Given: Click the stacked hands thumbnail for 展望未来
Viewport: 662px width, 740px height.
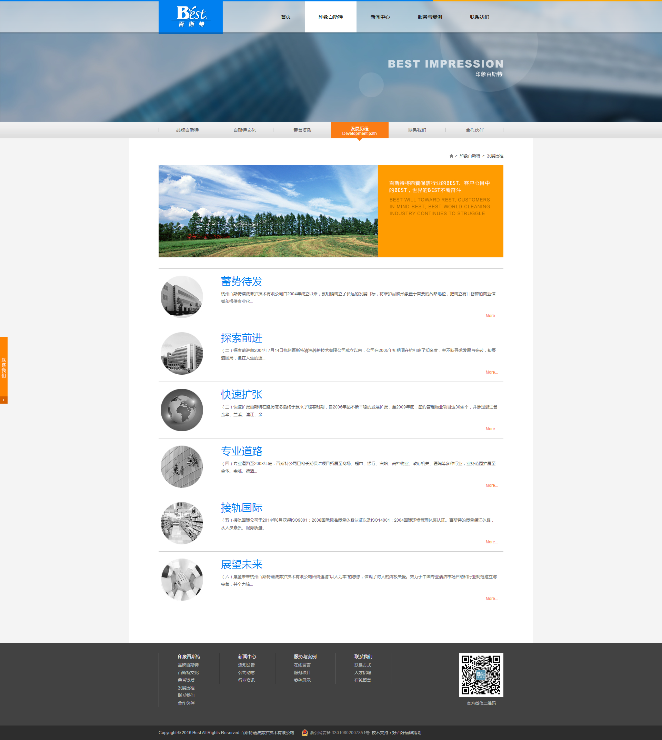Looking at the screenshot, I should [x=182, y=580].
